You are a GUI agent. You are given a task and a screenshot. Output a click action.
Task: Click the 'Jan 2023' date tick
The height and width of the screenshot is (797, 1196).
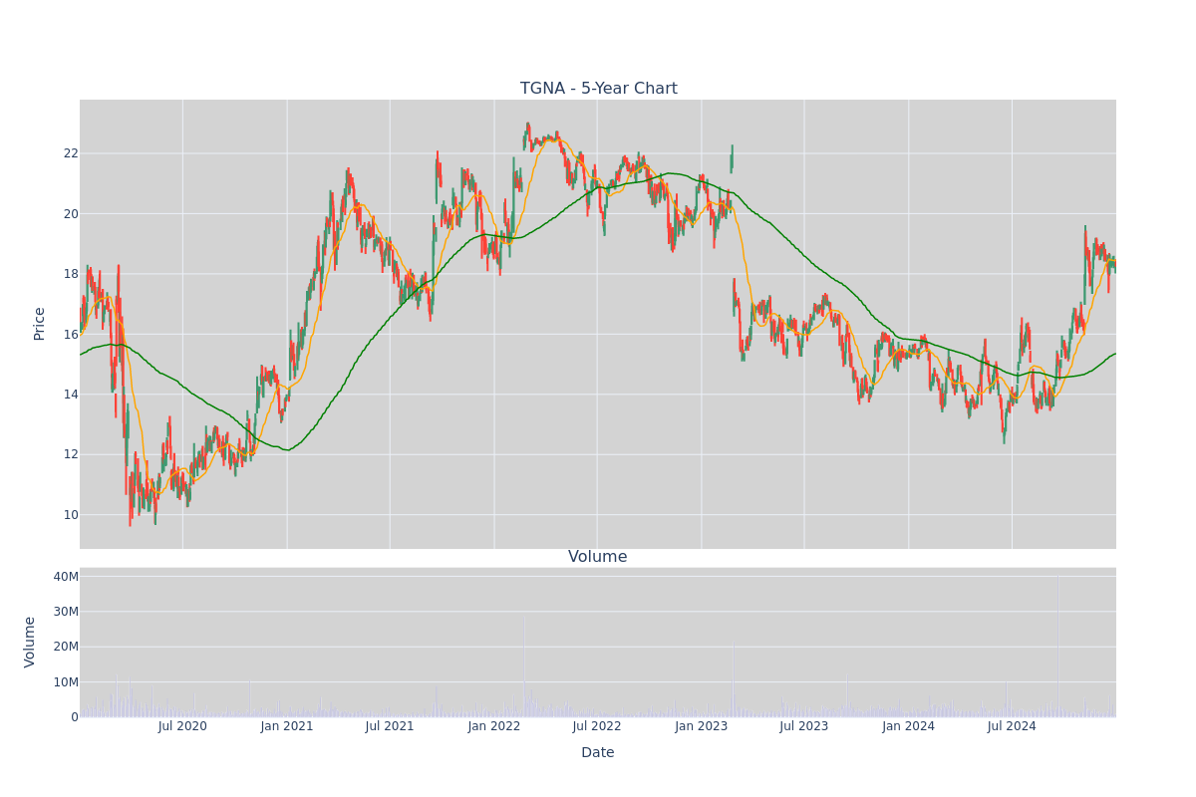point(702,726)
